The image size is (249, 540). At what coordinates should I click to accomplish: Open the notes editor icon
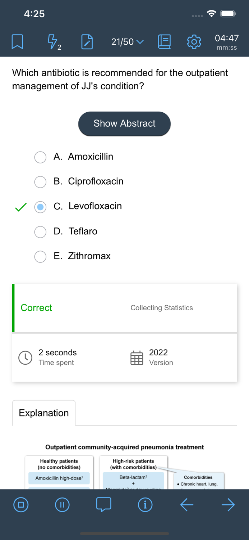(x=87, y=41)
